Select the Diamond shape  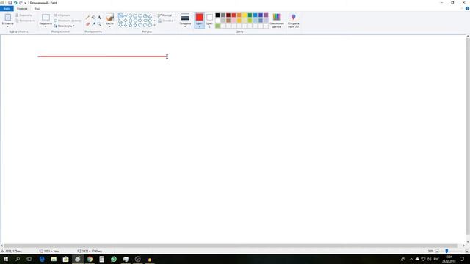pyautogui.click(x=126, y=21)
